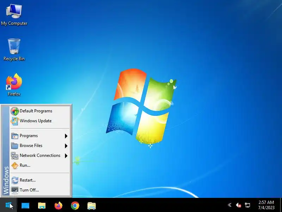The image size is (282, 212).
Task: Open the file explorer window icon in taskbar
Action: point(92,206)
